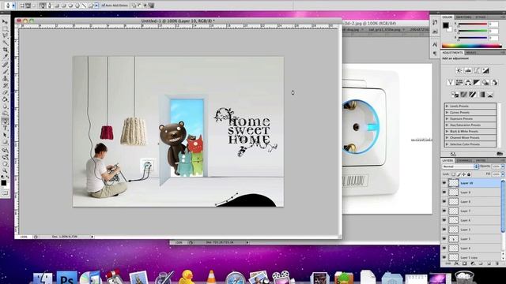Select the Crop tool
This screenshot has height=284, width=506.
pyautogui.click(x=5, y=50)
